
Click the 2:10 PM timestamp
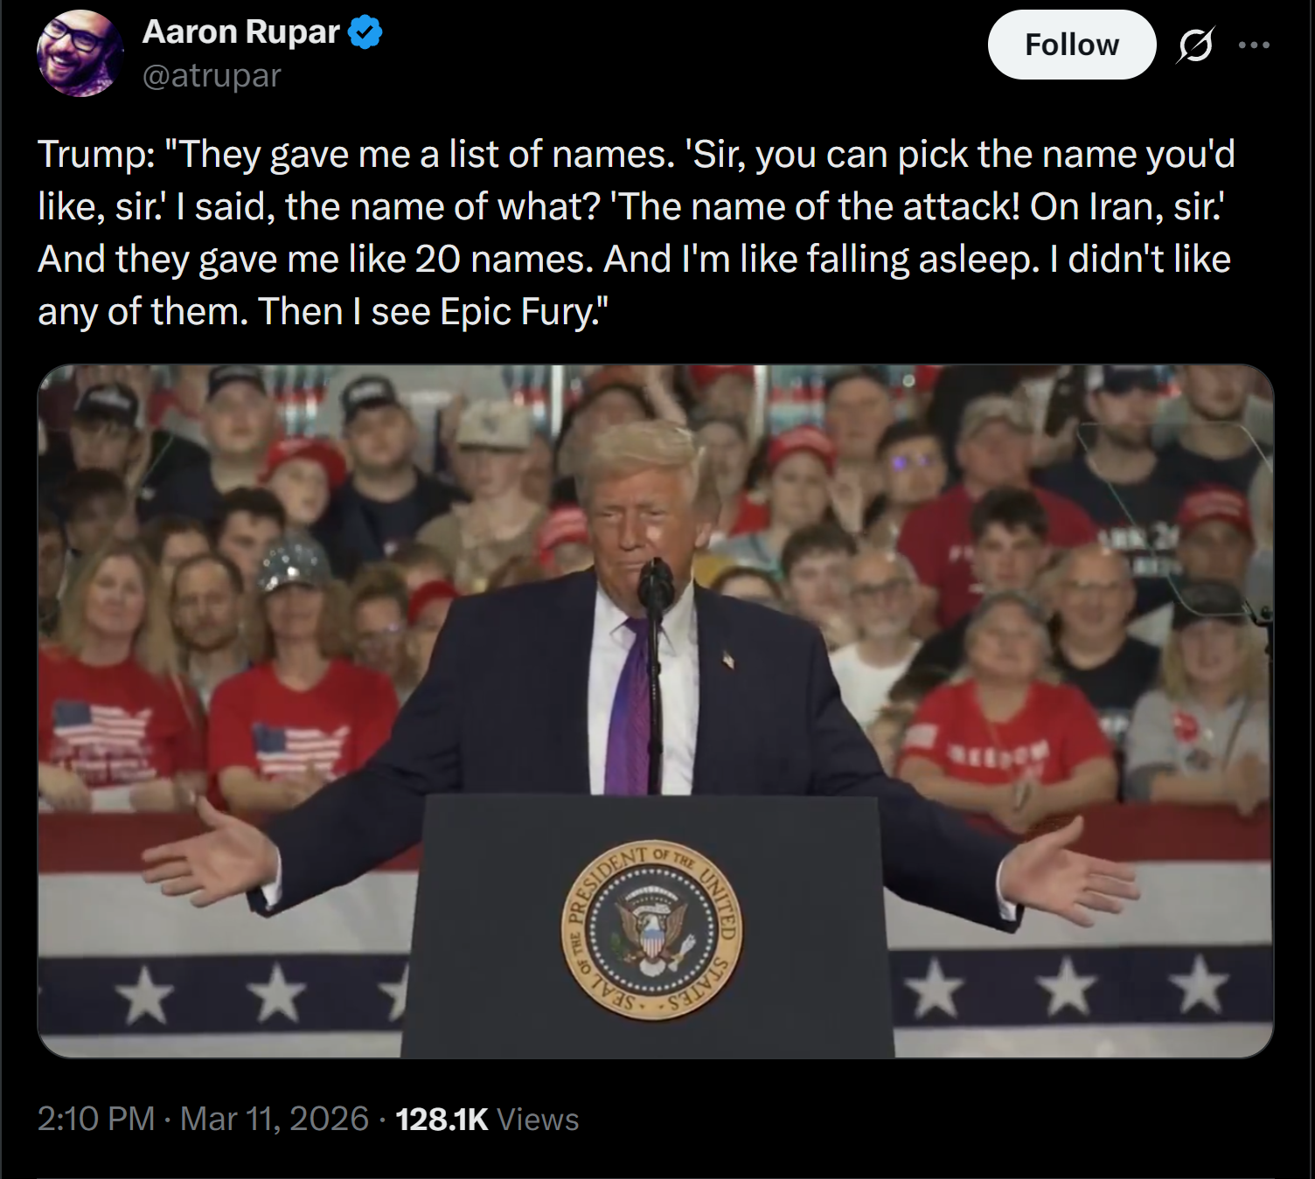[96, 1120]
